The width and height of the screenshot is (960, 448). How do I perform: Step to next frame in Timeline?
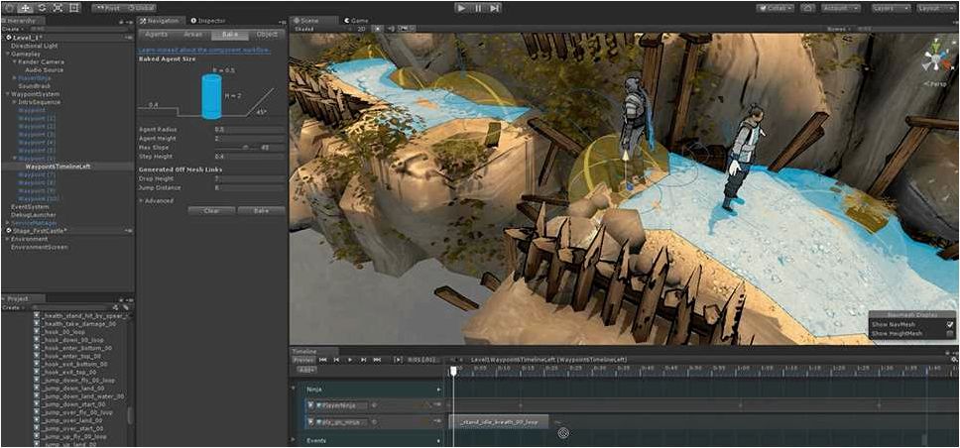click(x=363, y=360)
